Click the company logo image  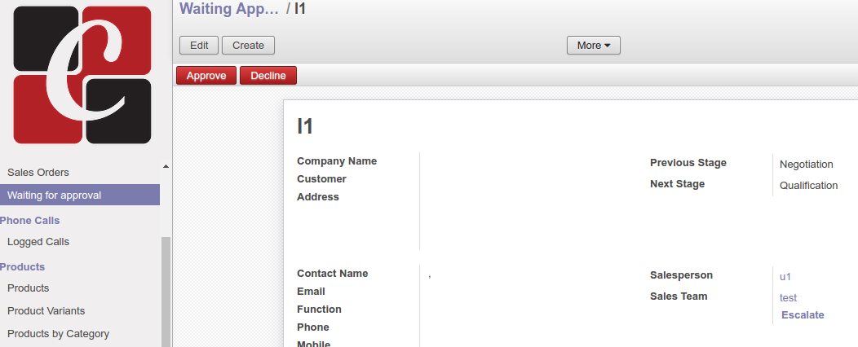tap(82, 75)
